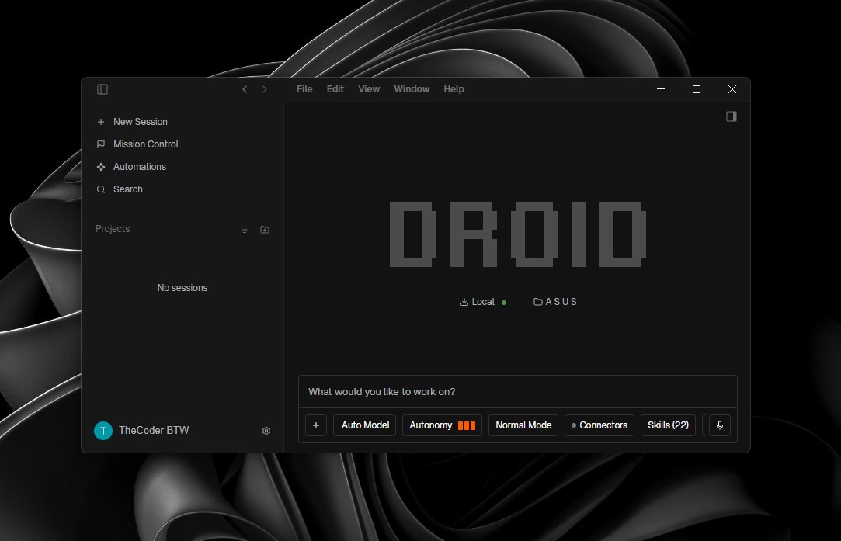Focus the 'What would you like to work on?' field
841x541 pixels.
[518, 392]
